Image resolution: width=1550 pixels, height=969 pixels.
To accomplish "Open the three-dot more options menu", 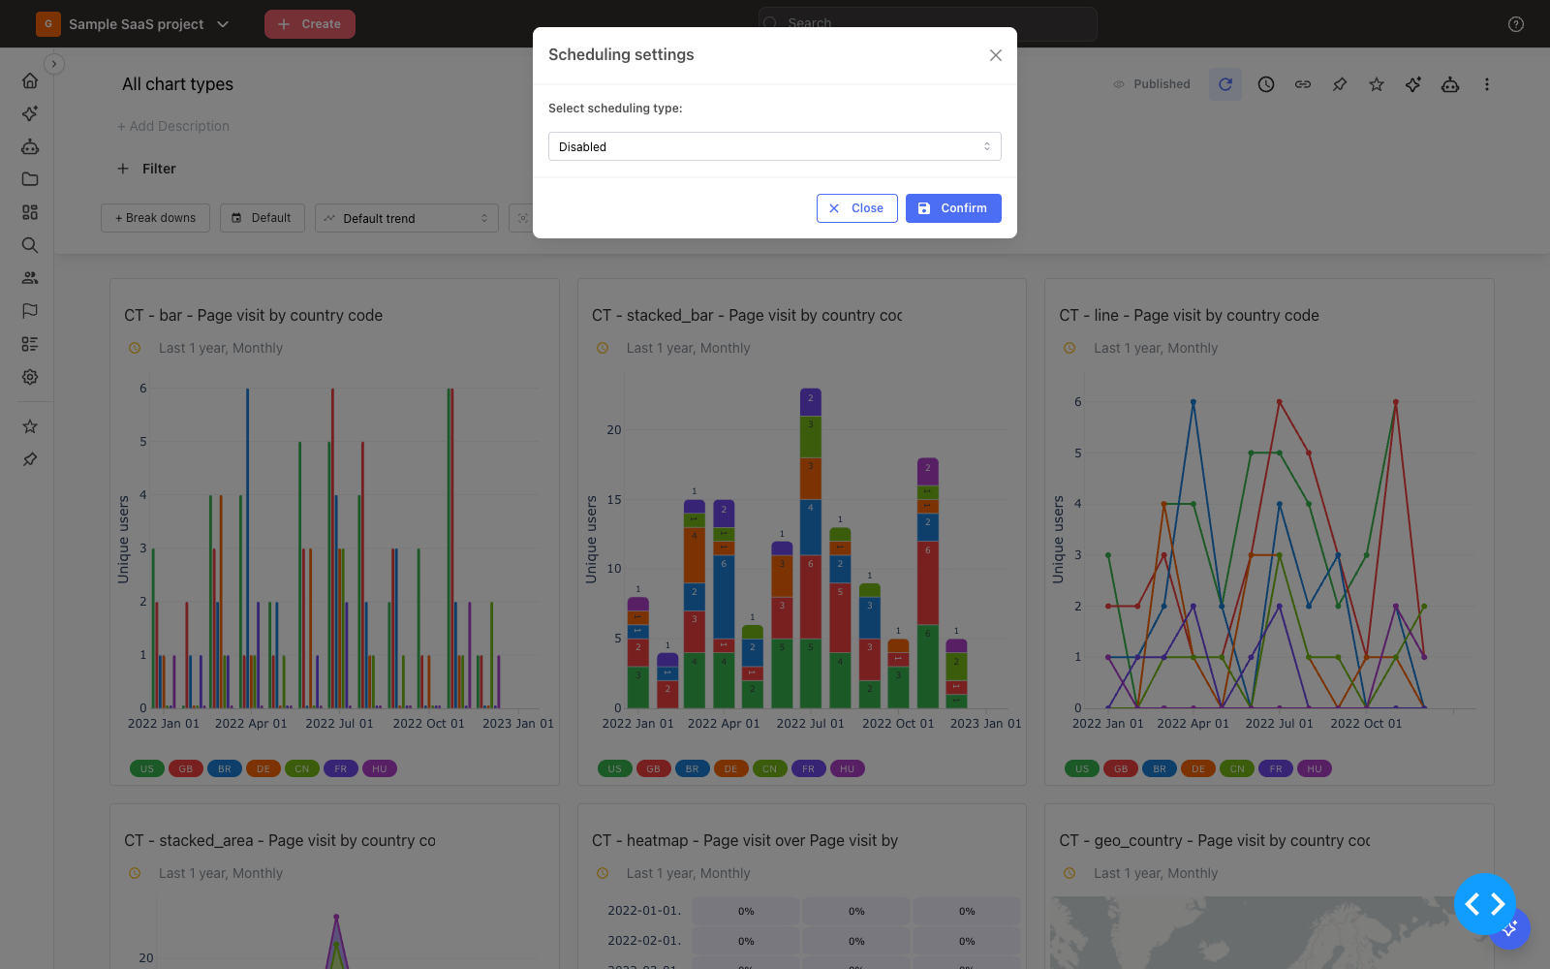I will pyautogui.click(x=1487, y=84).
